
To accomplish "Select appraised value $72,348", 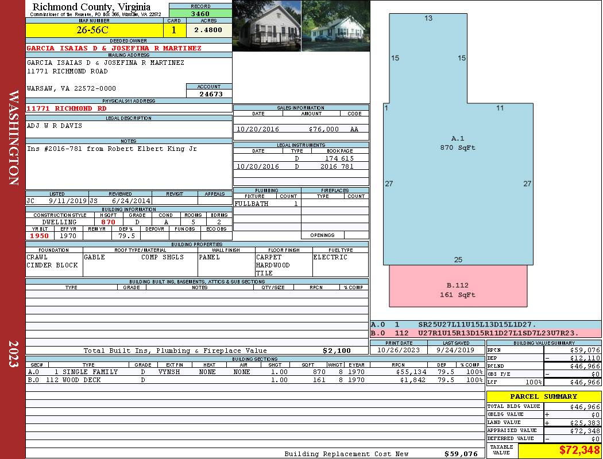I will click(585, 431).
